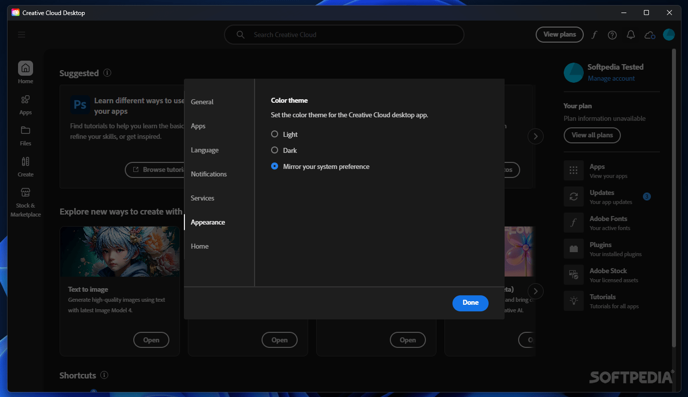
Task: Open the notifications bell icon
Action: [x=631, y=35]
